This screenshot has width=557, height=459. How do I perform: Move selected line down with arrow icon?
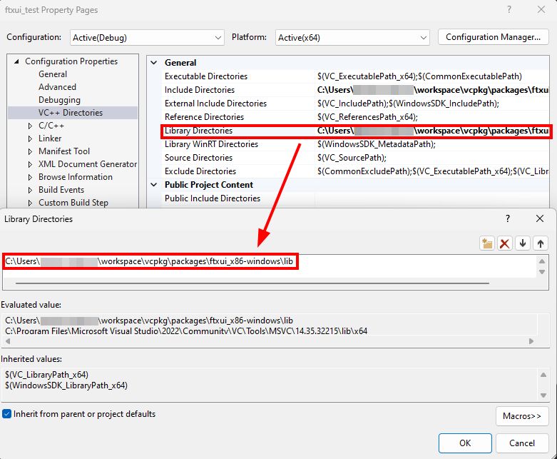[523, 243]
